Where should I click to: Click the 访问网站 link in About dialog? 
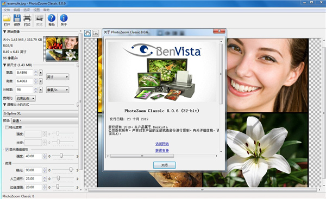click(162, 144)
